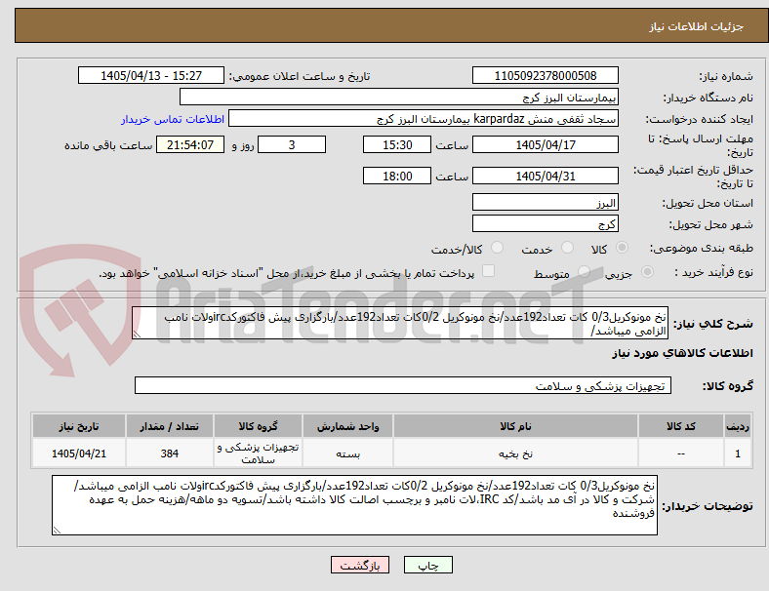The image size is (769, 591).
Task: Toggle the اسناد خزانه اسلامی payment checkbox
Action: [x=489, y=271]
